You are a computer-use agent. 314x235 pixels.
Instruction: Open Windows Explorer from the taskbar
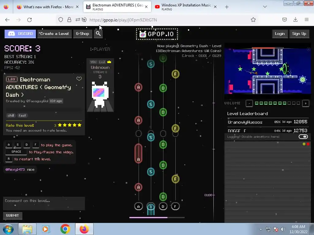(27, 229)
